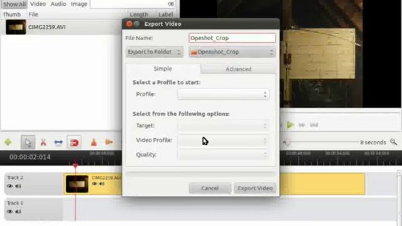This screenshot has width=402, height=226.
Task: Click the File Name input field
Action: point(232,38)
